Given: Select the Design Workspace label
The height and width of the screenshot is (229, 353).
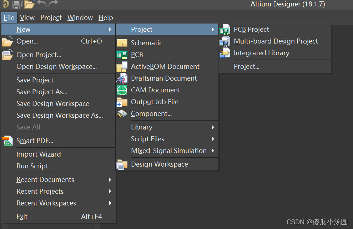Looking at the screenshot, I should point(160,164).
